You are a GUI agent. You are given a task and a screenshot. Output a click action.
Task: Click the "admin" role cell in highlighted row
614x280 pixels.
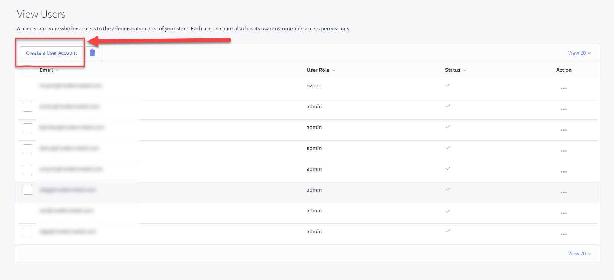314,190
